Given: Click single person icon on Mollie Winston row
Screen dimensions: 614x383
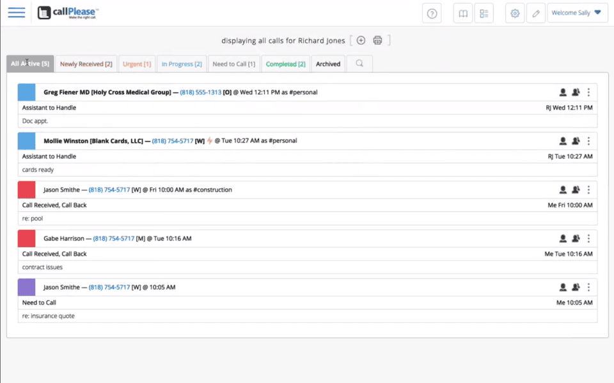Looking at the screenshot, I should pyautogui.click(x=563, y=141).
